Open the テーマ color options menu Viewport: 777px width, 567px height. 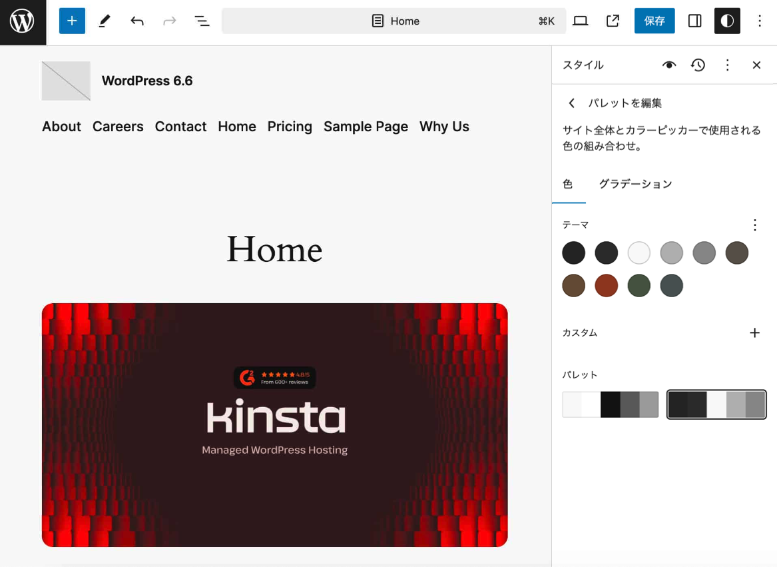coord(755,225)
